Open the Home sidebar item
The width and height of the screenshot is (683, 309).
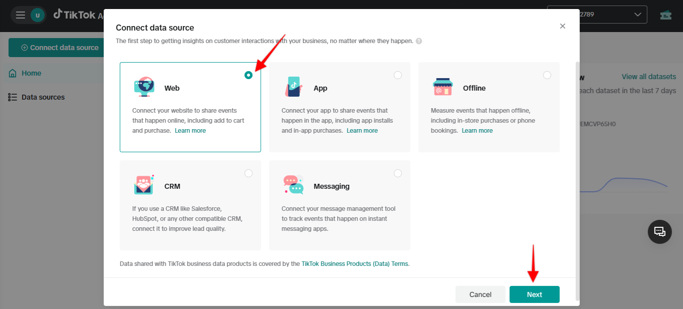53,73
